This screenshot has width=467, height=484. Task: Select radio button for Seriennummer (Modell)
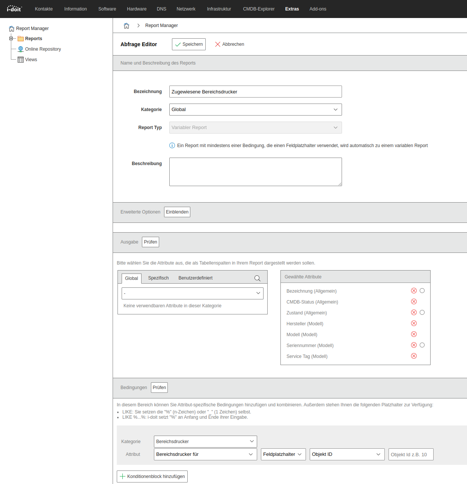pyautogui.click(x=422, y=345)
